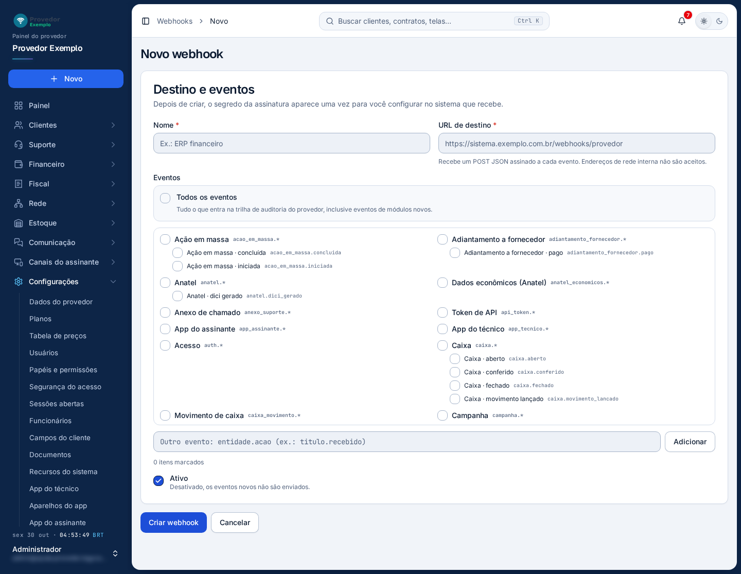The image size is (741, 574).
Task: Click the Suporte headset icon
Action: pos(19,145)
